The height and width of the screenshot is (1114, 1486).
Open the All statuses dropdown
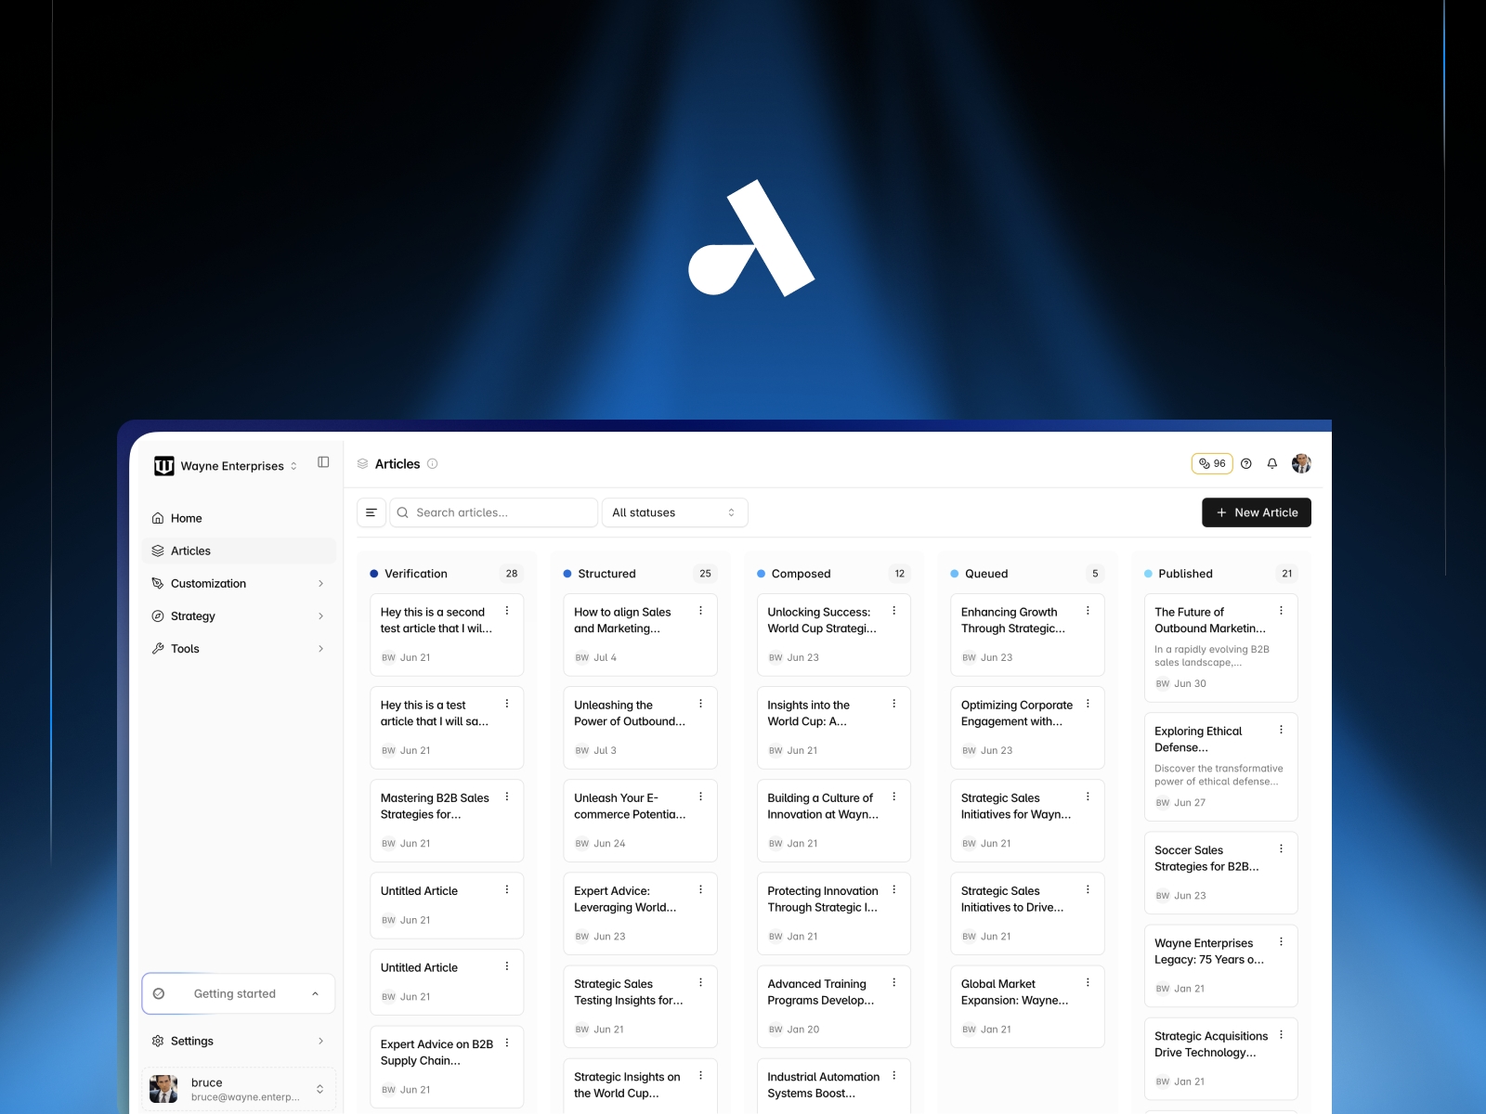tap(674, 512)
